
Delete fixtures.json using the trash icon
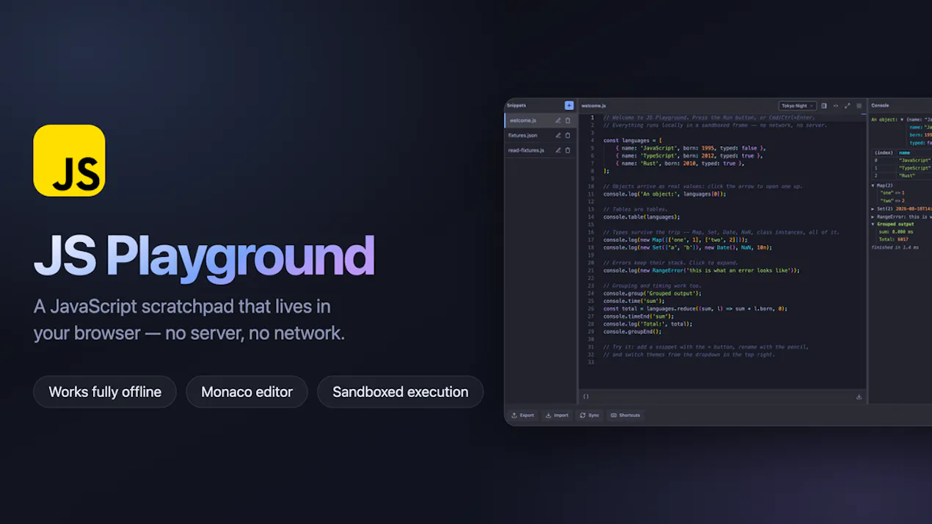[x=567, y=135]
